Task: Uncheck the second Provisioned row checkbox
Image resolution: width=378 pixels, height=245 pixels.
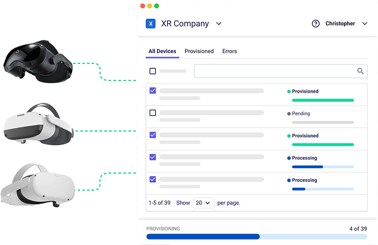Action: click(153, 135)
